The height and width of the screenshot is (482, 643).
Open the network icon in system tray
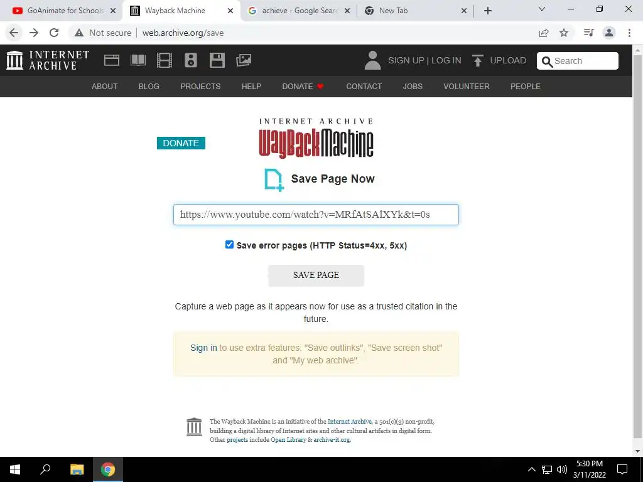click(x=547, y=469)
